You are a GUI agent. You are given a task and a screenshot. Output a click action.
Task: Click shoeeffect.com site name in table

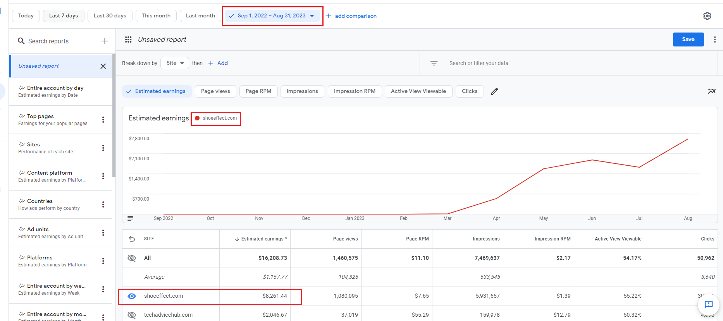pos(164,296)
